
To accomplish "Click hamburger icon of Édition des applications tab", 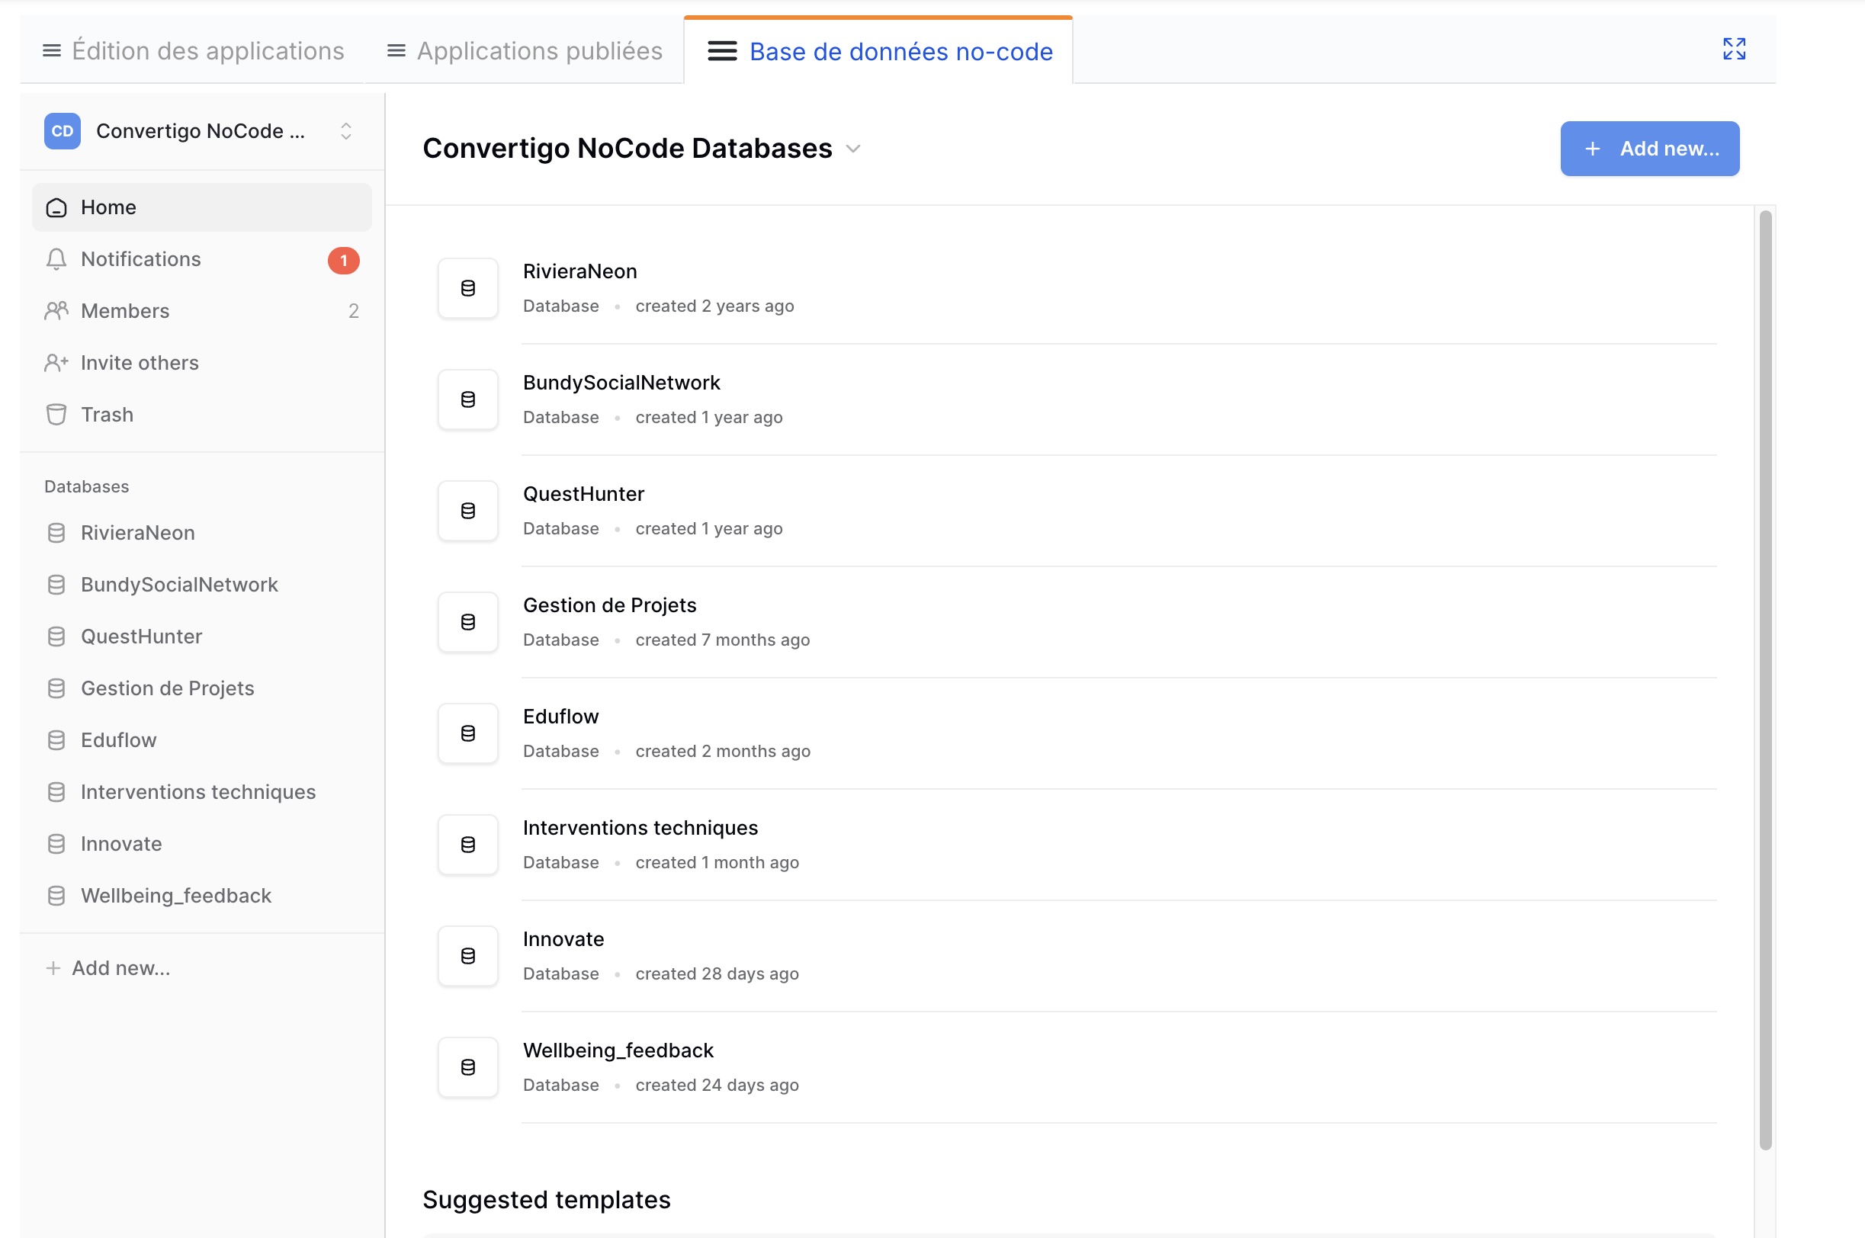I will pos(51,50).
